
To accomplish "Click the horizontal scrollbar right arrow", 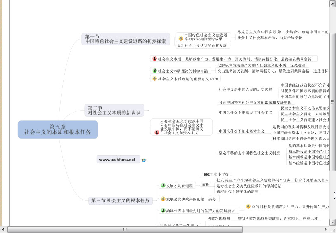I will (x=326, y=229).
